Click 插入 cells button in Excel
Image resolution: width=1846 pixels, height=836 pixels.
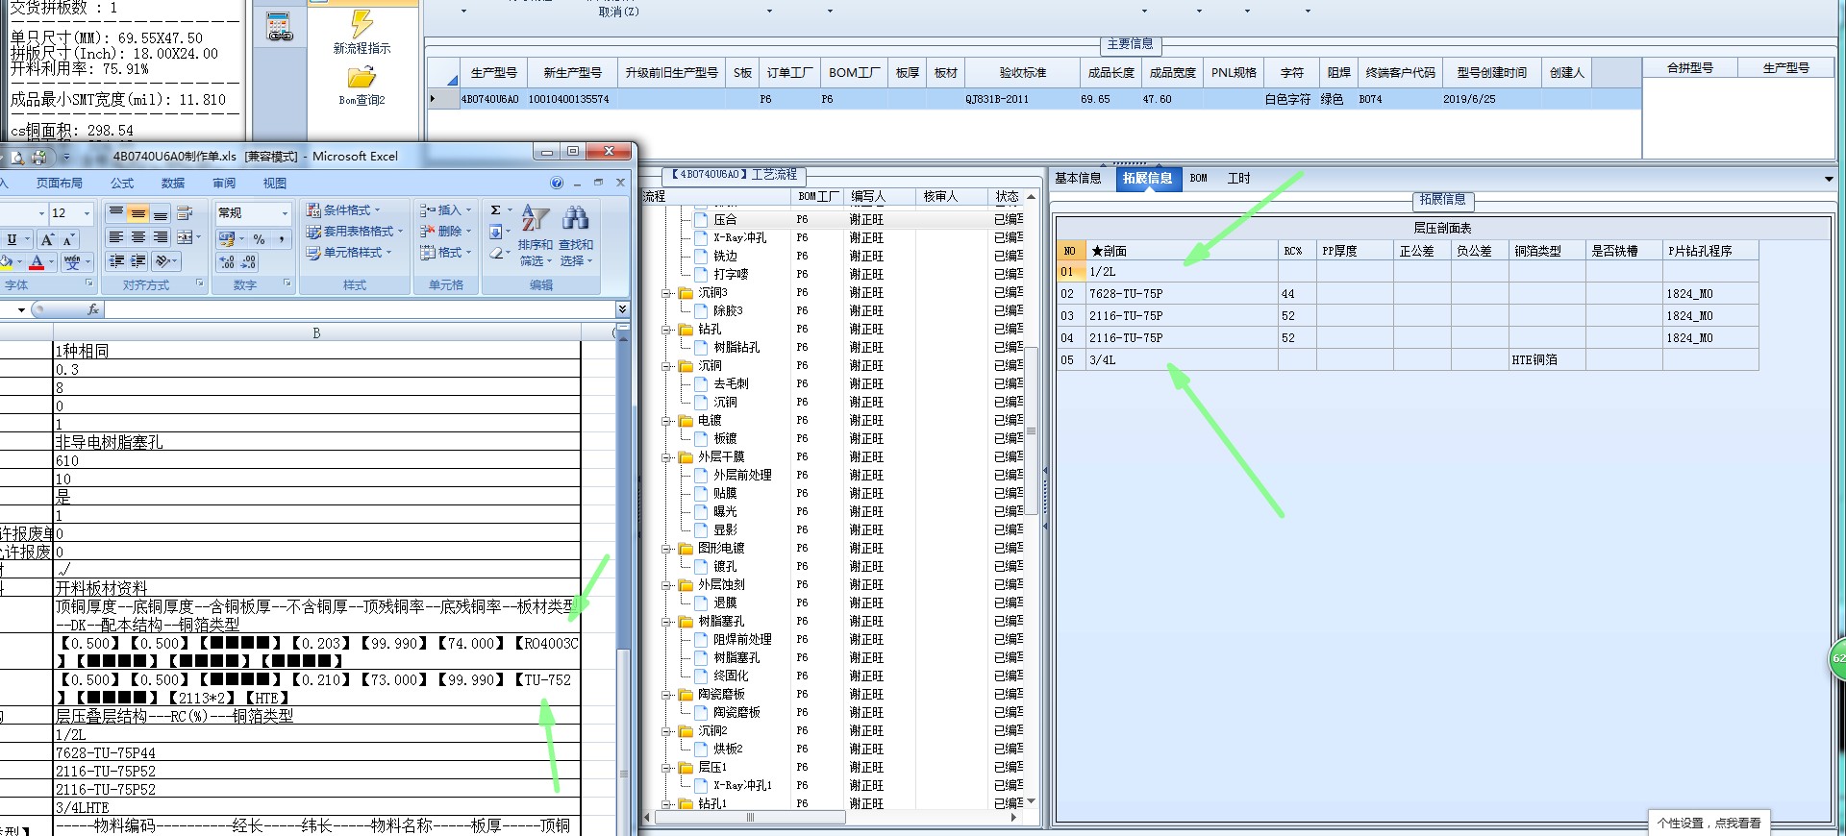pyautogui.click(x=446, y=209)
